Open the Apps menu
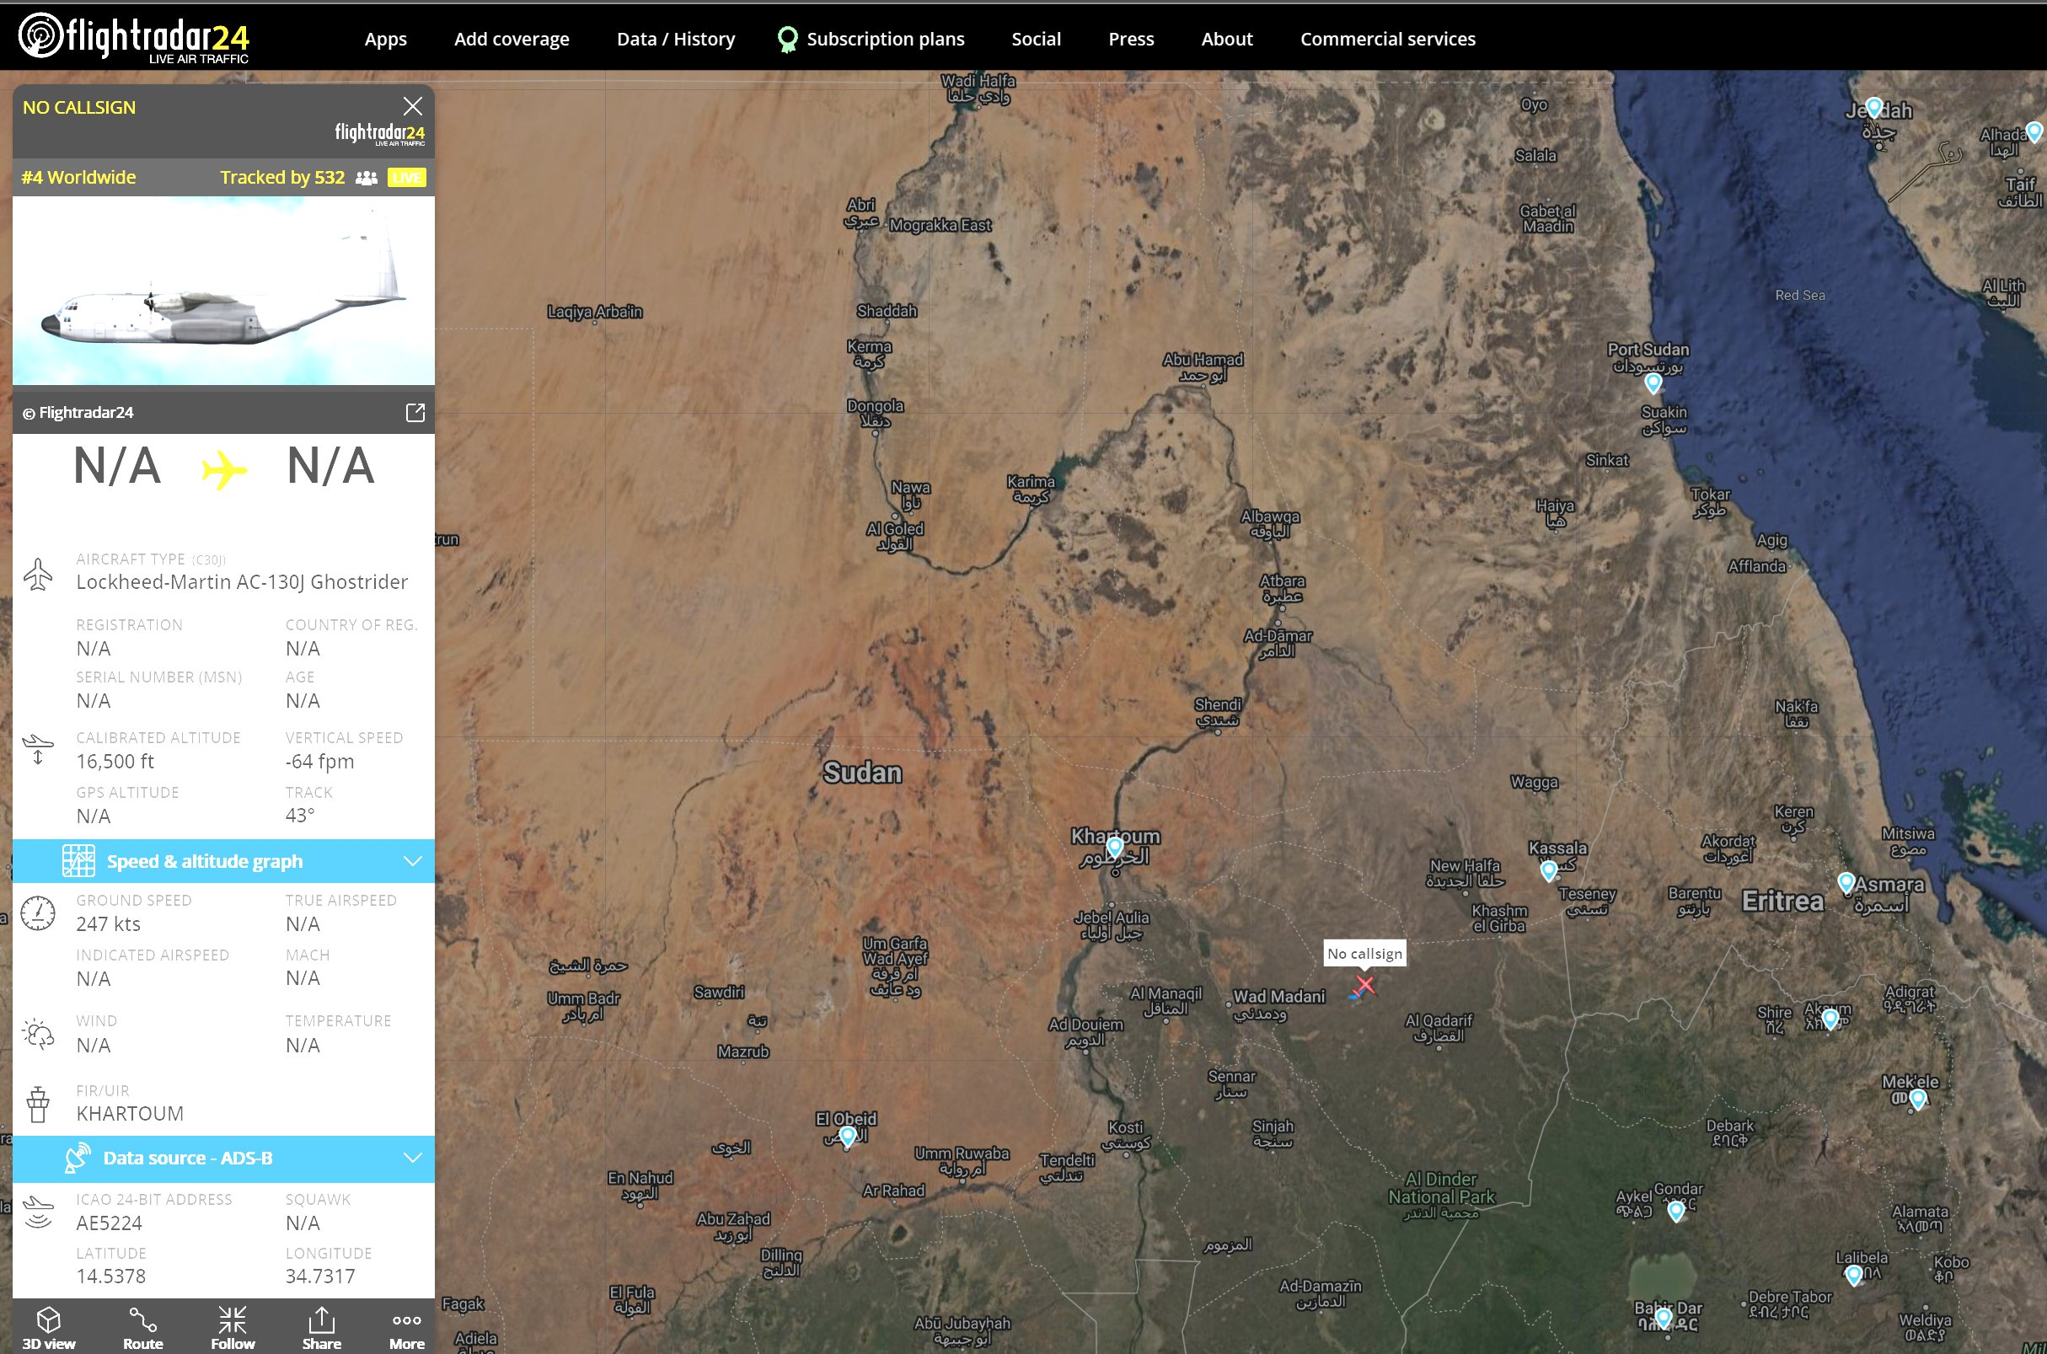Viewport: 2047px width, 1354px height. point(385,39)
